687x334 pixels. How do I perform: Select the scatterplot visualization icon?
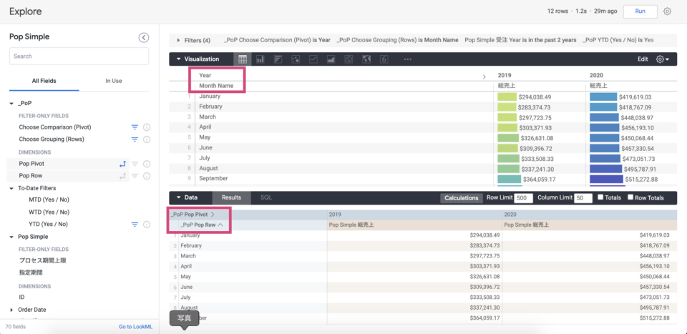(x=296, y=59)
